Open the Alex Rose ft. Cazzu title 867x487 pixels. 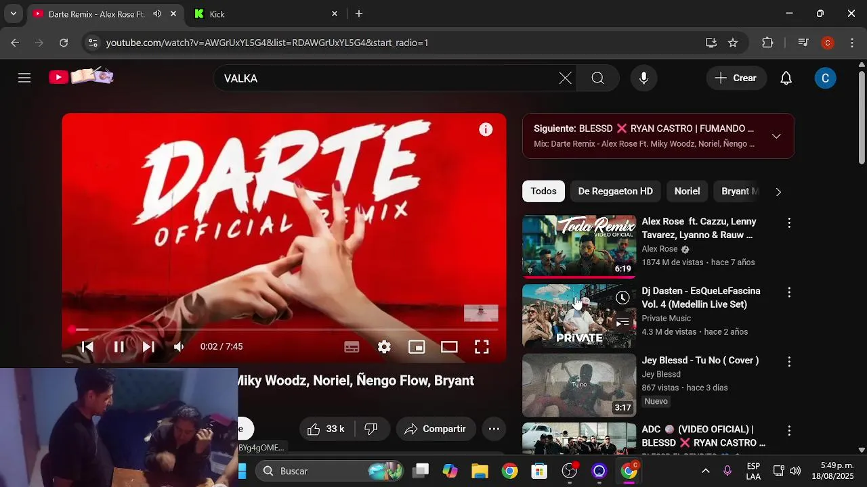tap(699, 228)
